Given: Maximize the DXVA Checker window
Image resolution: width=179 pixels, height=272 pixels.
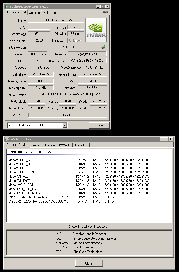Looking at the screenshot, I should 166,139.
